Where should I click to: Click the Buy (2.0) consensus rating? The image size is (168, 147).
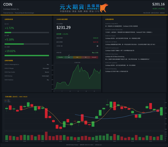pyautogui.click(x=95, y=53)
